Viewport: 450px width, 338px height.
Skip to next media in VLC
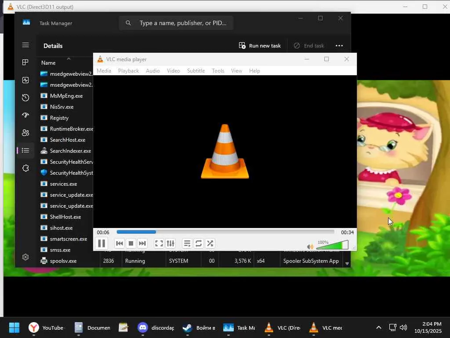coord(142,243)
